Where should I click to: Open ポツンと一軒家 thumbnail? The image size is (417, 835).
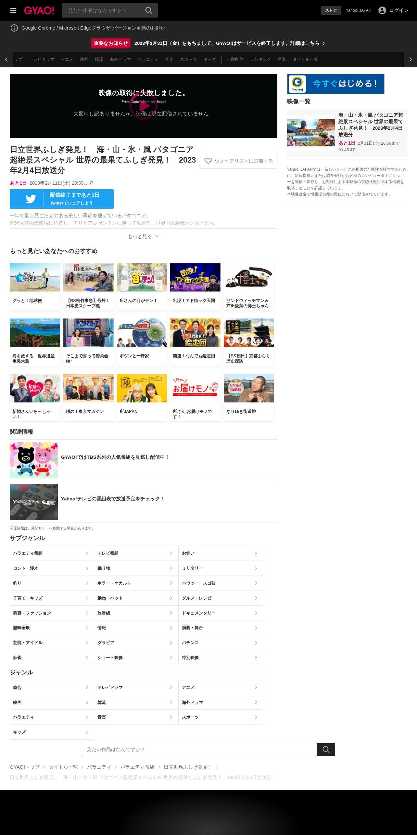tap(142, 333)
